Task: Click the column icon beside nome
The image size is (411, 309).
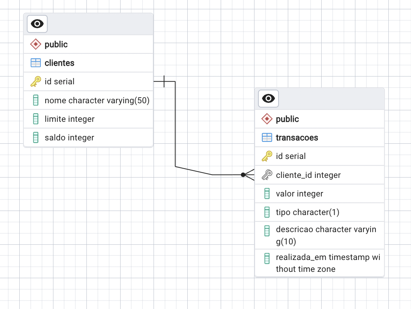Action: click(x=36, y=100)
